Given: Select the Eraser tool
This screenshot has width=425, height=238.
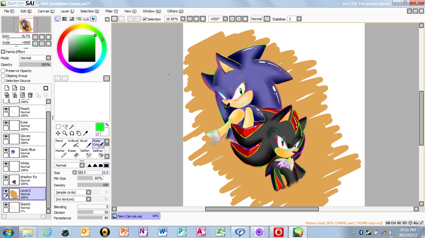Looking at the screenshot, I should (73, 153).
